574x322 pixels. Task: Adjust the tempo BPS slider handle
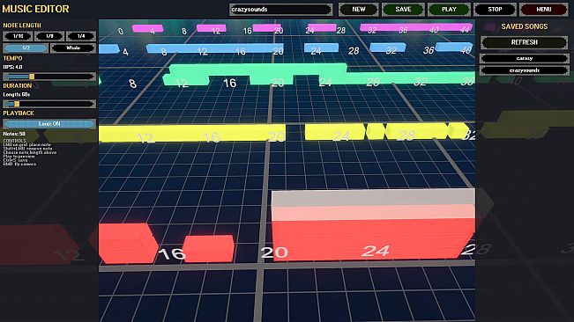32,77
